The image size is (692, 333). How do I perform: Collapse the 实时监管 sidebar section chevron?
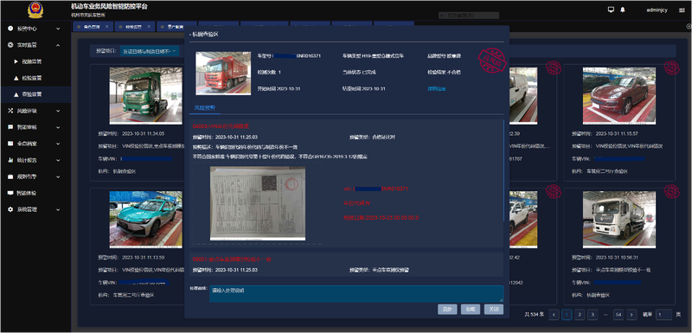[x=58, y=45]
